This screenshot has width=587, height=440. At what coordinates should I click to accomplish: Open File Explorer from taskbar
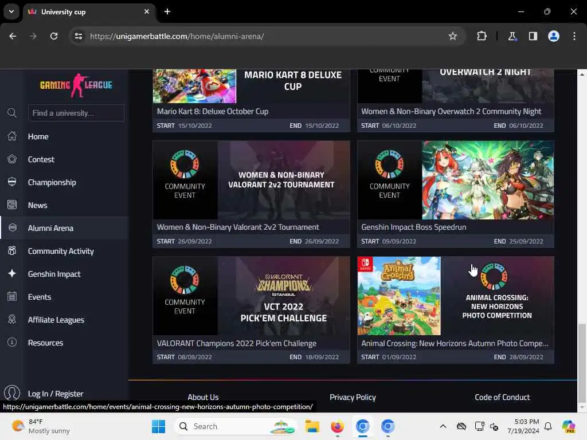click(x=312, y=426)
